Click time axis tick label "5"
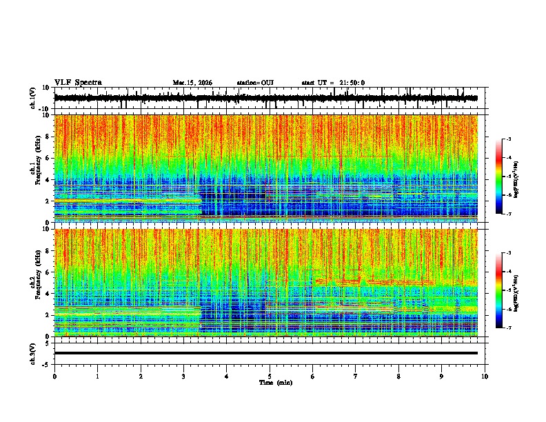Viewport: 546px width, 422px height. click(x=270, y=376)
